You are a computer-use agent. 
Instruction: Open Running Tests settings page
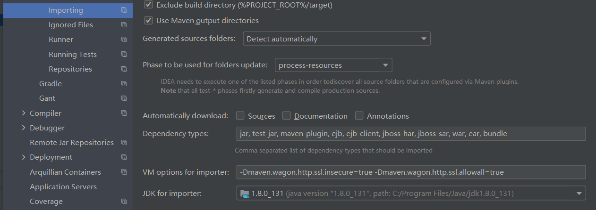point(73,55)
